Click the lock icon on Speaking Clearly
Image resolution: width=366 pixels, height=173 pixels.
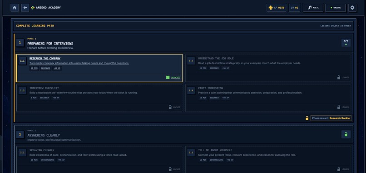170,169
